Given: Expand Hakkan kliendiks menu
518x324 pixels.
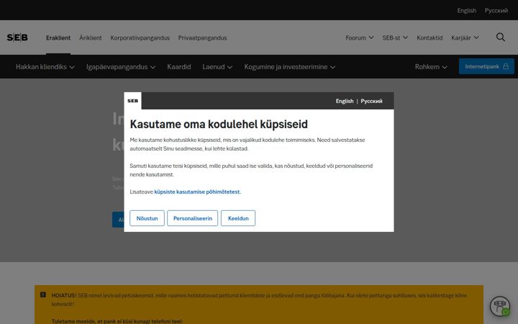Looking at the screenshot, I should click(45, 67).
